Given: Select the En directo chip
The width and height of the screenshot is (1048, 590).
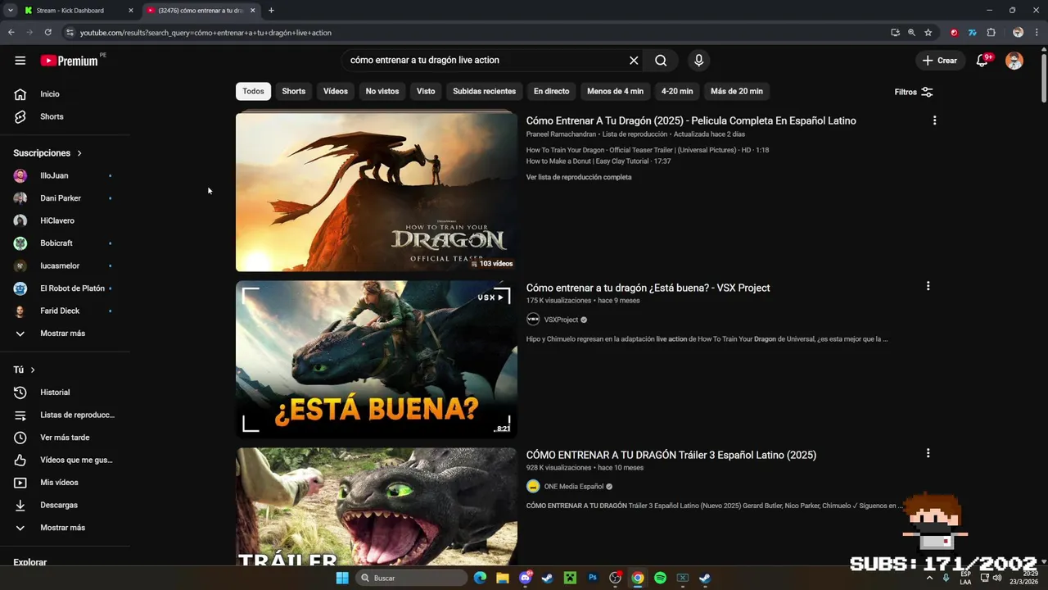Looking at the screenshot, I should (x=551, y=91).
